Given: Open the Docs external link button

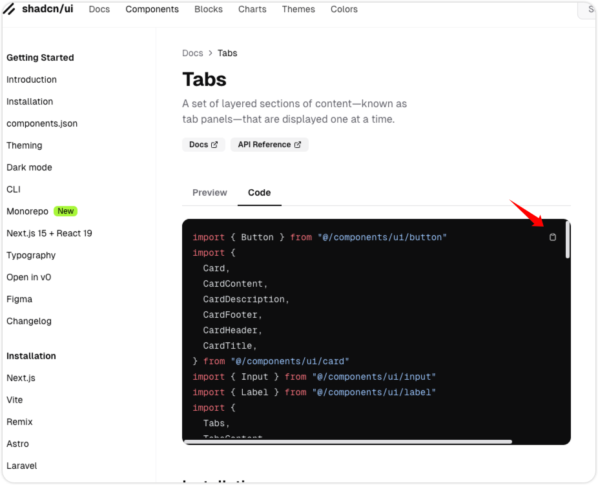Looking at the screenshot, I should (x=203, y=145).
